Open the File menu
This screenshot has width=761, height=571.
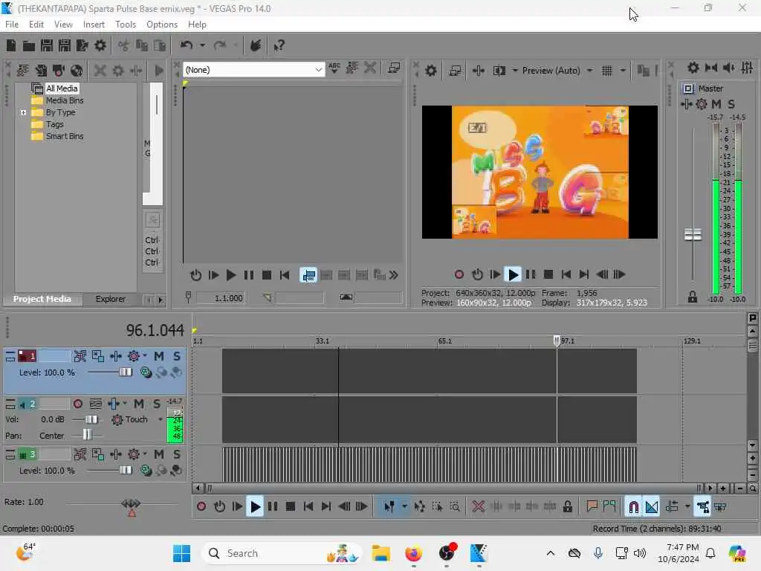pos(12,25)
